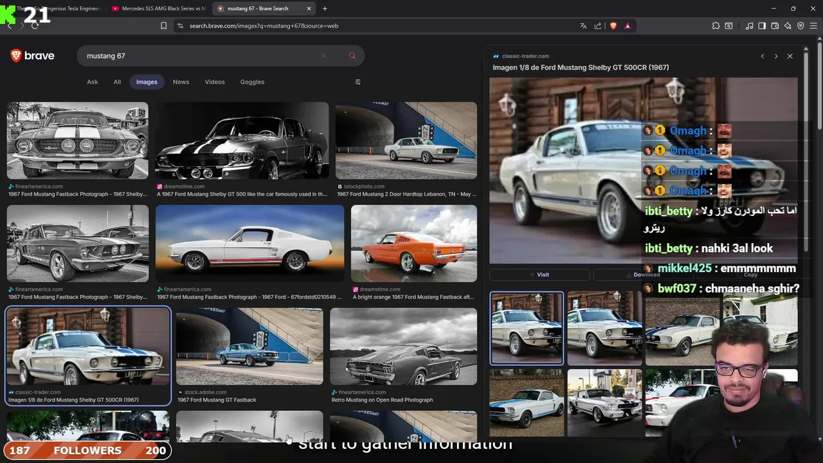Screen dimensions: 823x463
Task: Open the Brave Rewards triangle icon
Action: pos(628,26)
